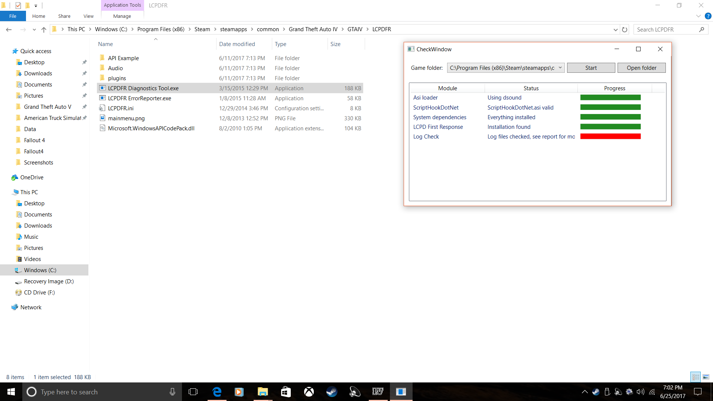This screenshot has height=401, width=713.
Task: Open the Xbox app on taskbar
Action: [x=309, y=392]
